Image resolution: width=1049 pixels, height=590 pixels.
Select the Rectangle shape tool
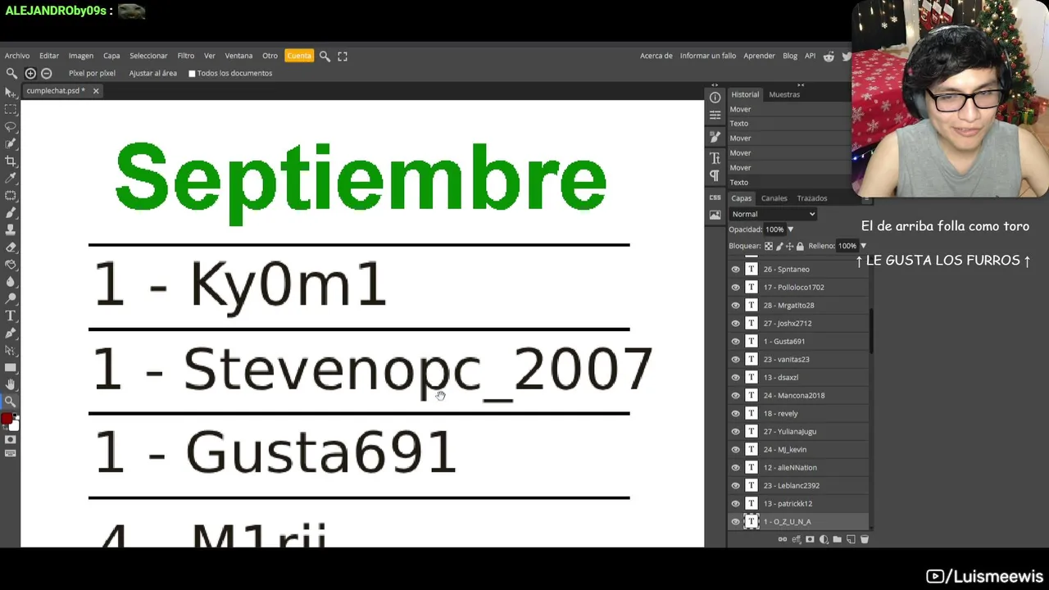(x=10, y=367)
